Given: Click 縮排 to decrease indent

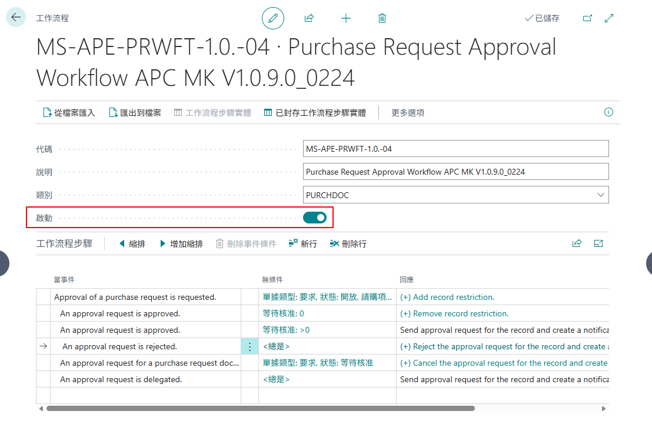Looking at the screenshot, I should (132, 244).
